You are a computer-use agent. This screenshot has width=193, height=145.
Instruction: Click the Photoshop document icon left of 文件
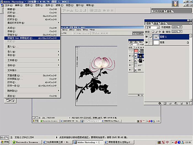click(2, 5)
